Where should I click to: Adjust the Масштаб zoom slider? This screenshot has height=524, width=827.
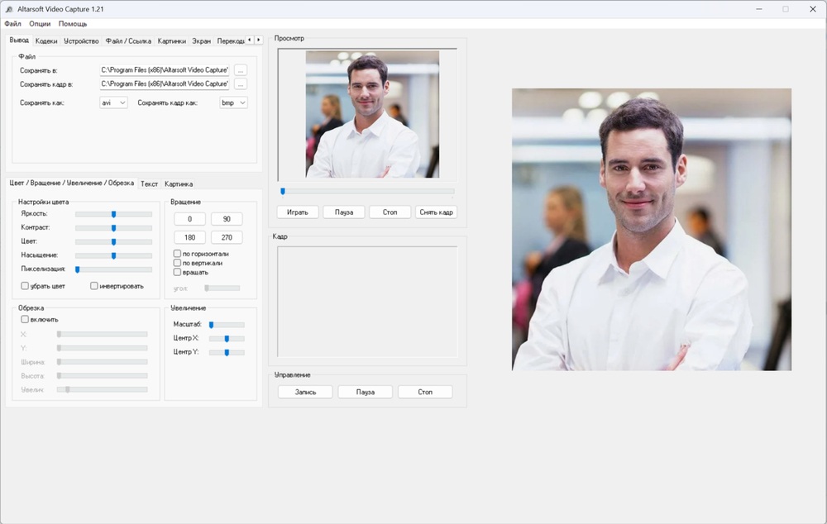tap(227, 325)
